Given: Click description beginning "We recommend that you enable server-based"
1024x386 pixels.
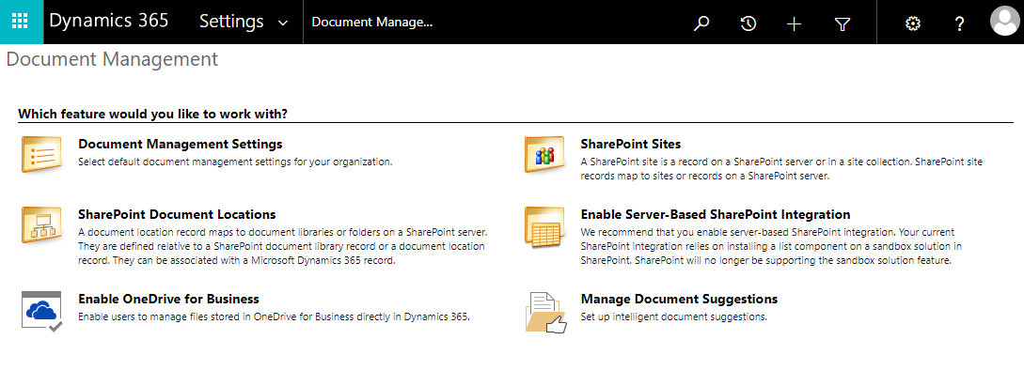Looking at the screenshot, I should click(771, 246).
